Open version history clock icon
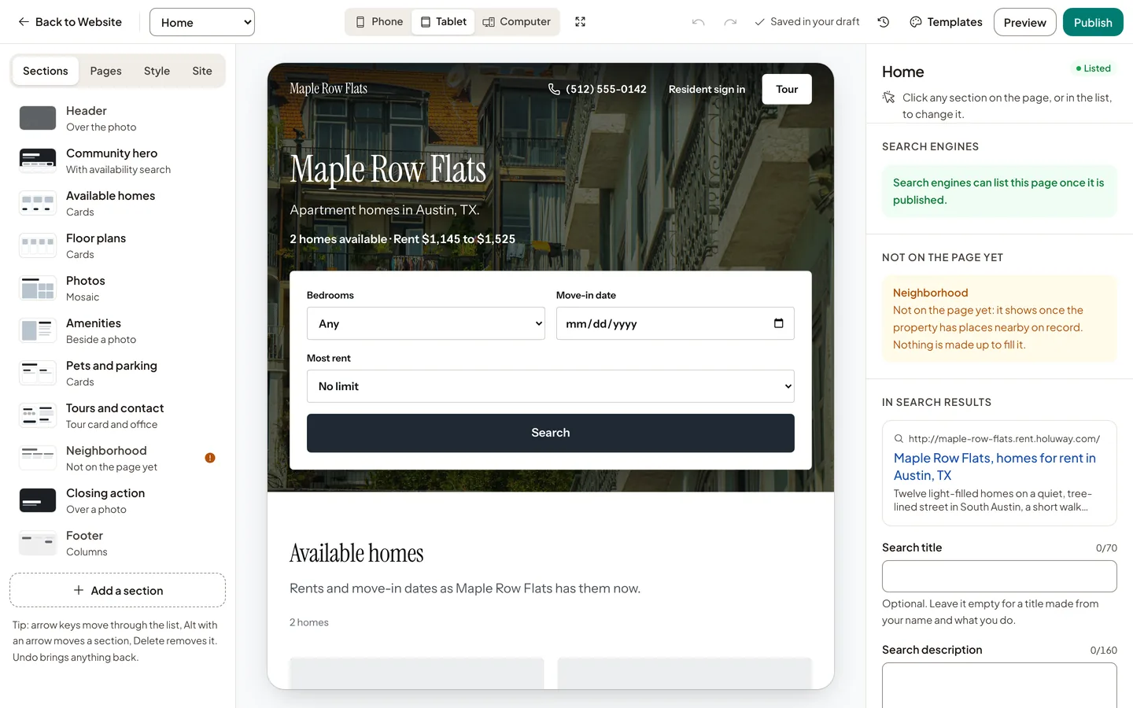The height and width of the screenshot is (708, 1133). click(884, 22)
